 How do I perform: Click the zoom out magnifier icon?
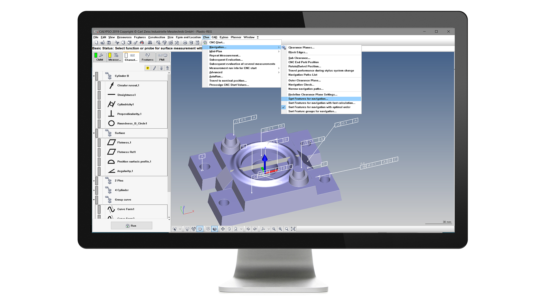(x=274, y=229)
